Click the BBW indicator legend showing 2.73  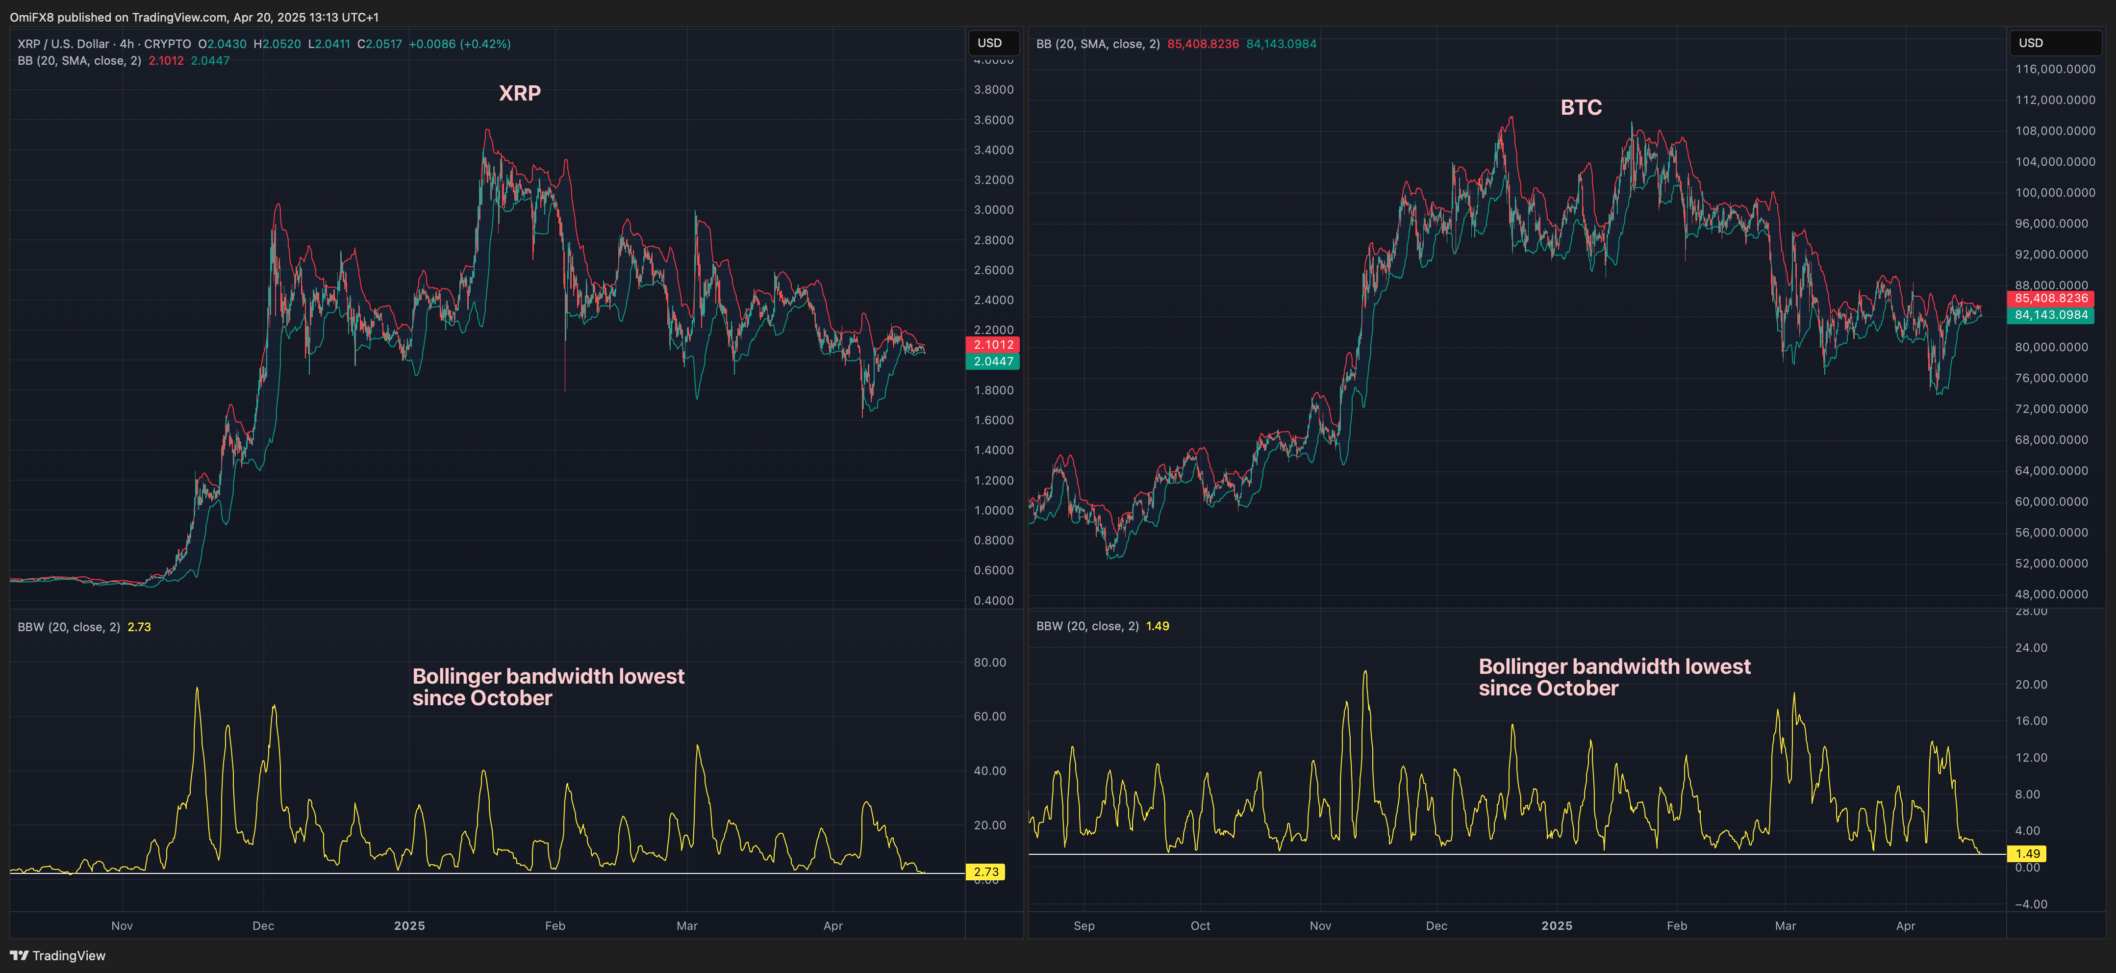point(69,627)
